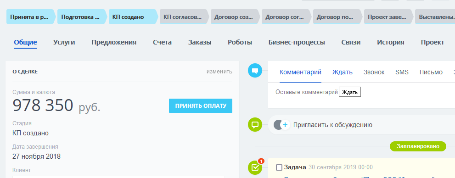The image size is (455, 178).
Task: Switch to the Связи tab
Action: pos(351,42)
